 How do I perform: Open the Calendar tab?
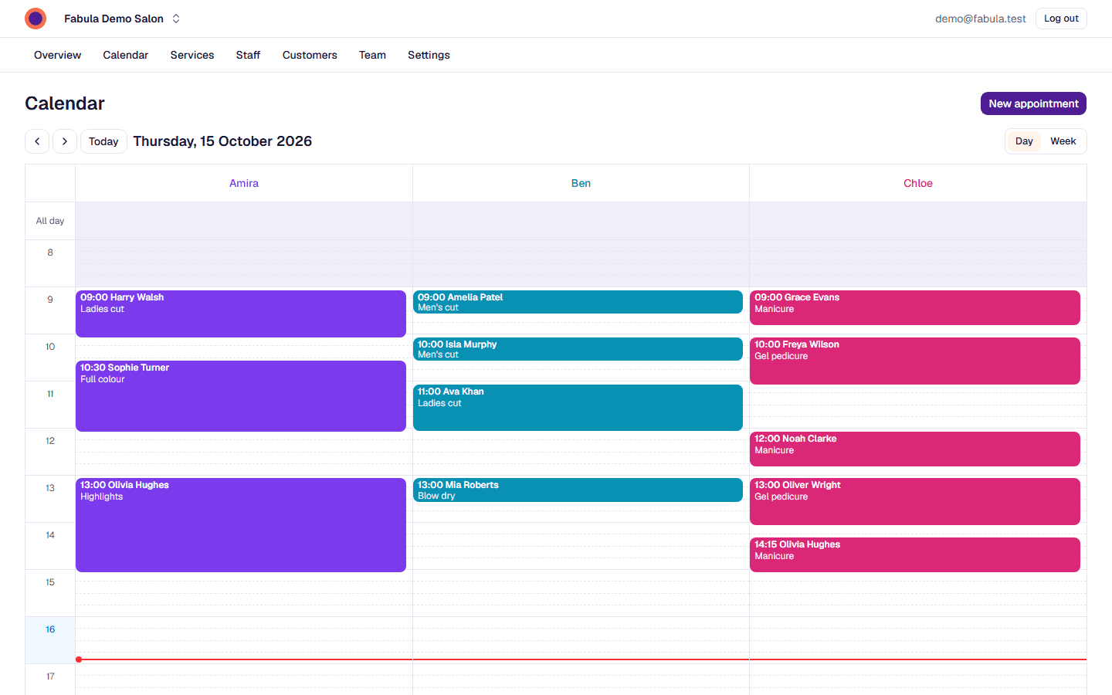coord(126,55)
